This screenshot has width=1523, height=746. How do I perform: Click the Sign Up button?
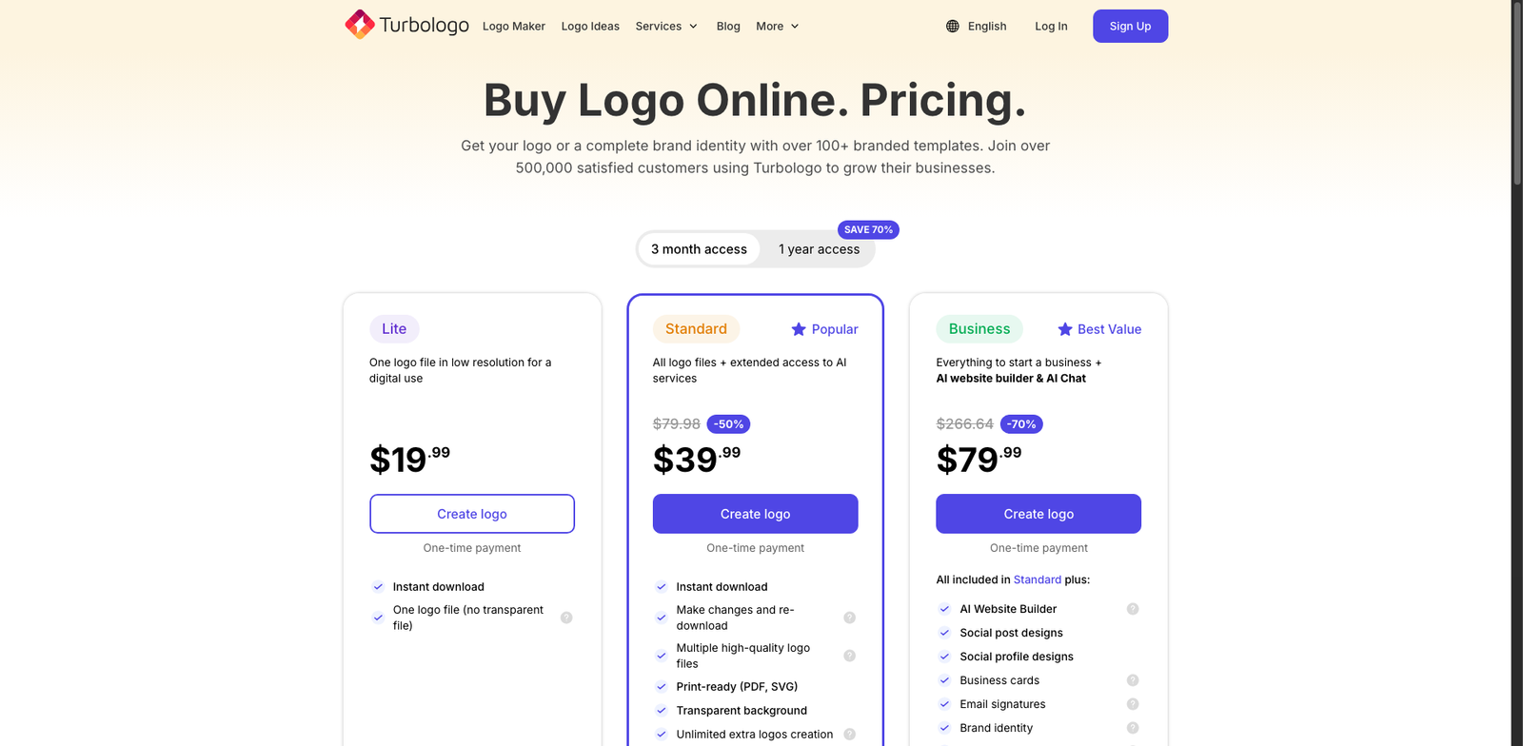point(1130,26)
